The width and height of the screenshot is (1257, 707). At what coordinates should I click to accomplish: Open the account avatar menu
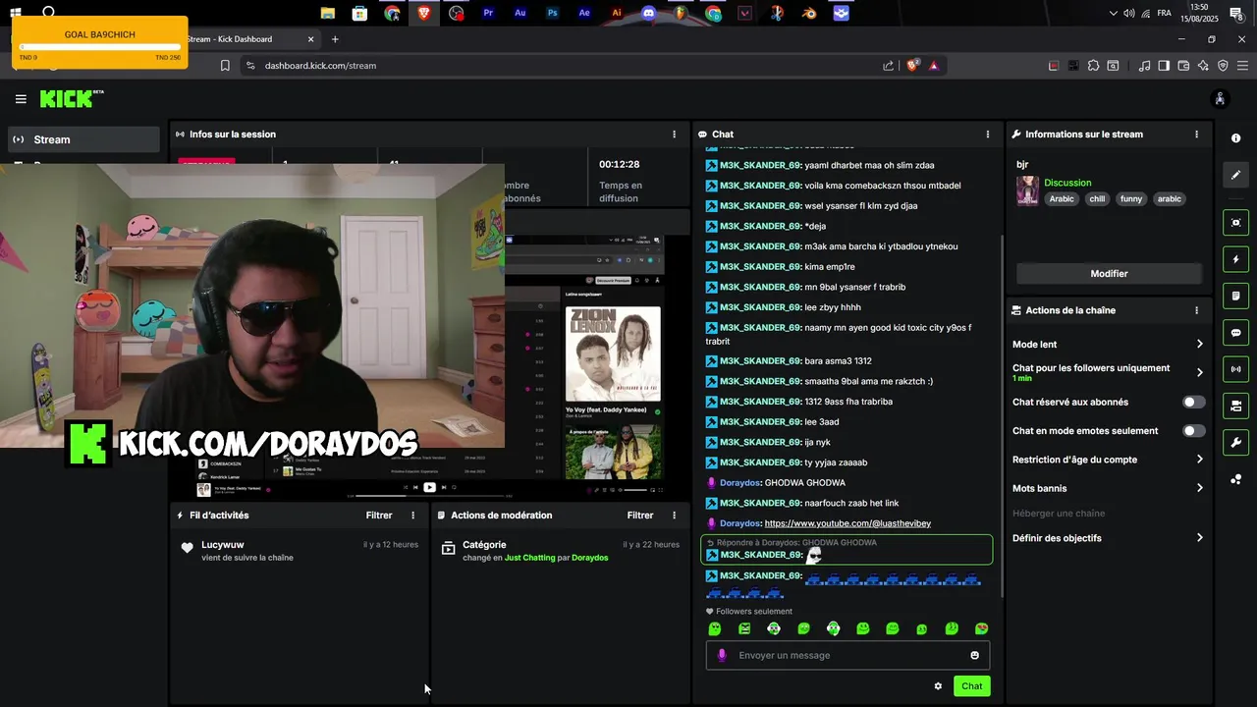(1220, 99)
